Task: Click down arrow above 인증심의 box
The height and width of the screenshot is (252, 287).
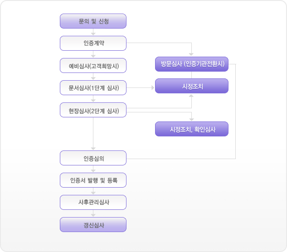Action: 93,148
